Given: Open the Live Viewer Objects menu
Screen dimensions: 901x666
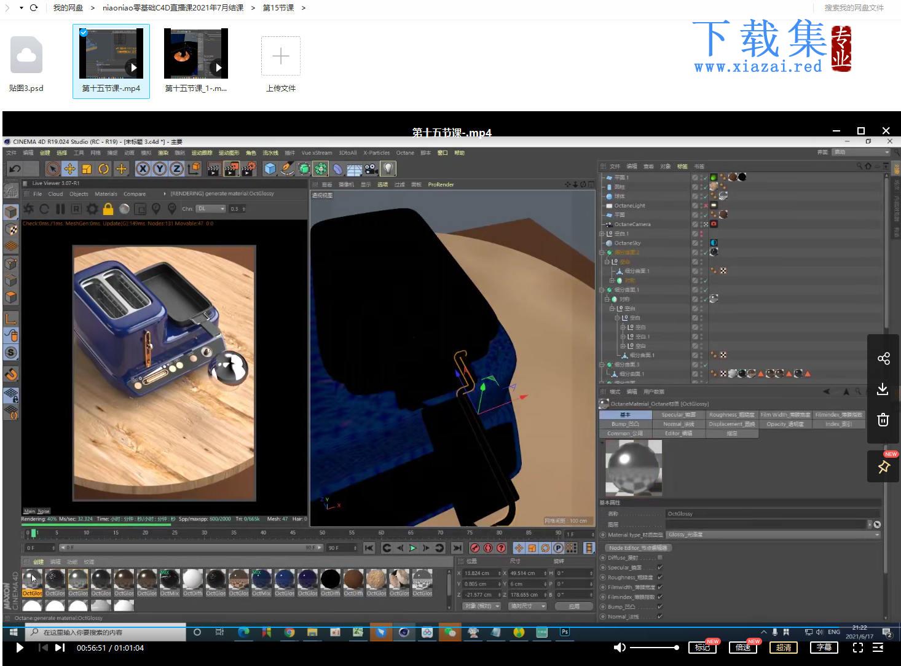Looking at the screenshot, I should tap(79, 194).
